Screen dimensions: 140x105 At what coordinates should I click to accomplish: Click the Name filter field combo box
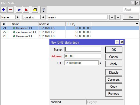(8, 17)
